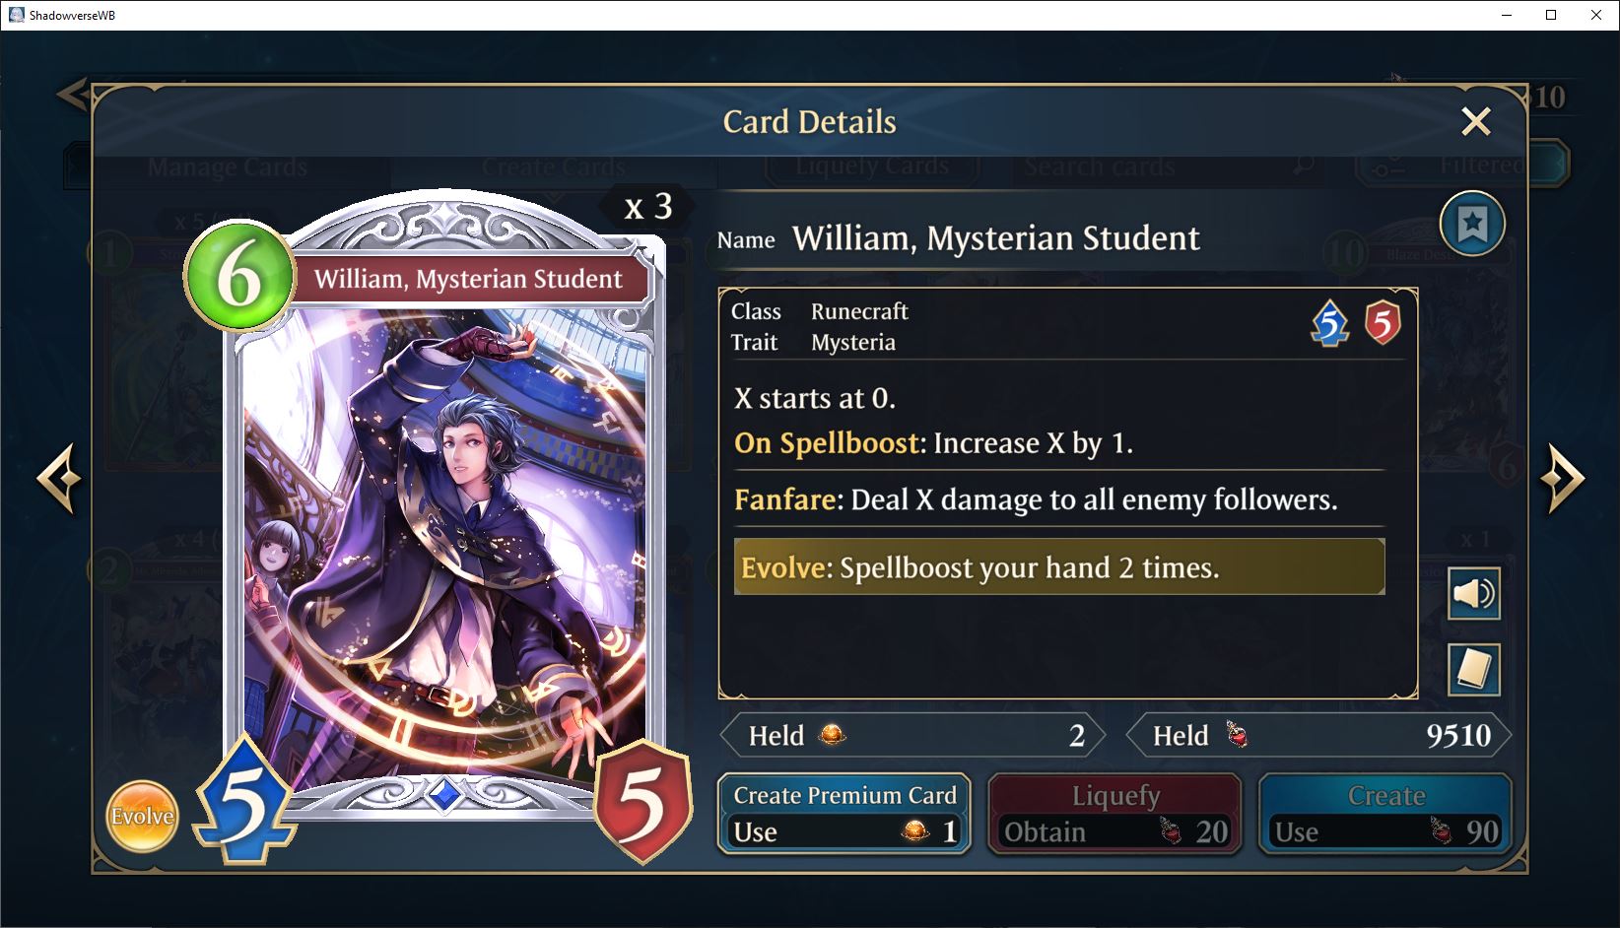Create the card using 90 vials
This screenshot has width=1620, height=928.
coord(1385,814)
